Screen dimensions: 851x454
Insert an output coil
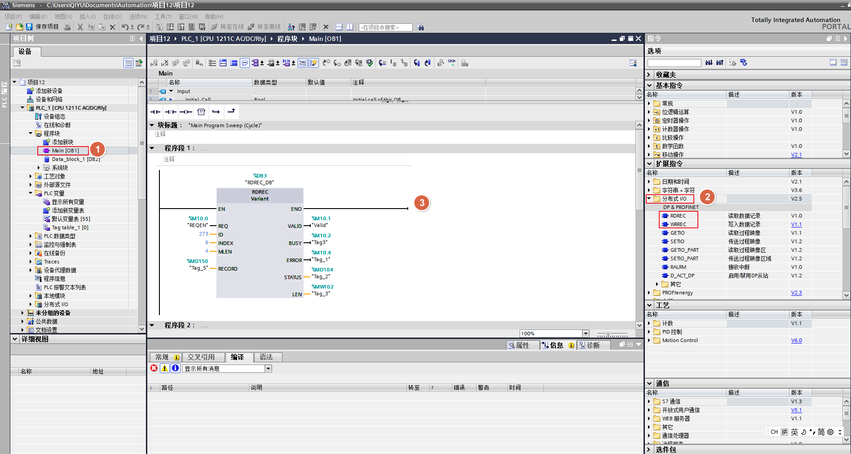(185, 111)
